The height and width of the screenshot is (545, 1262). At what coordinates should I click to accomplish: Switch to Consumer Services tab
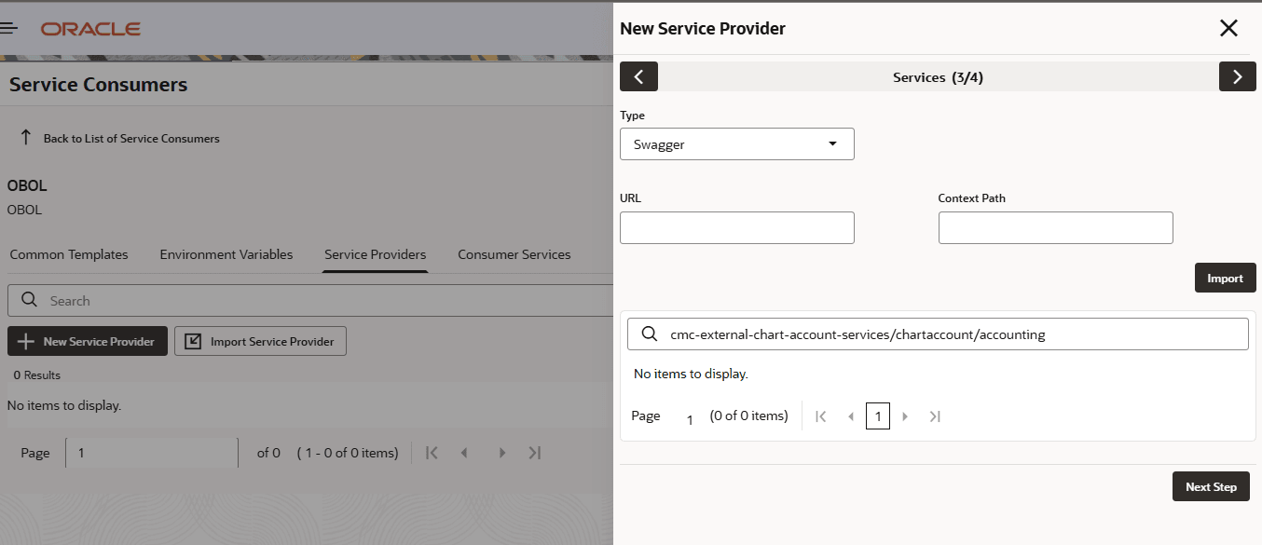point(514,254)
